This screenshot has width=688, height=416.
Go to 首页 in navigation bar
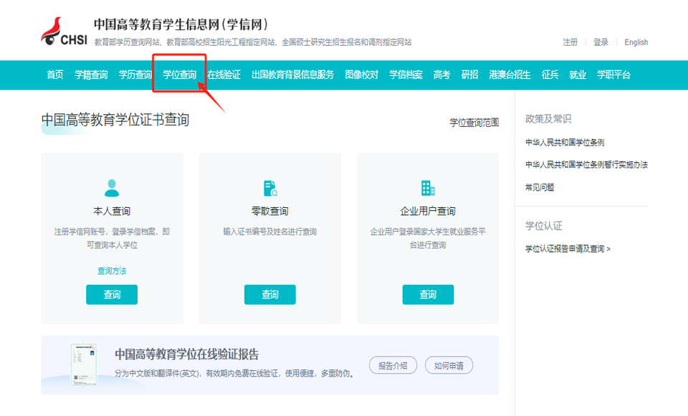pos(55,75)
